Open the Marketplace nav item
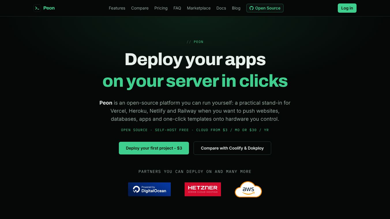Screen dimensions: 390x219 tap(199, 8)
